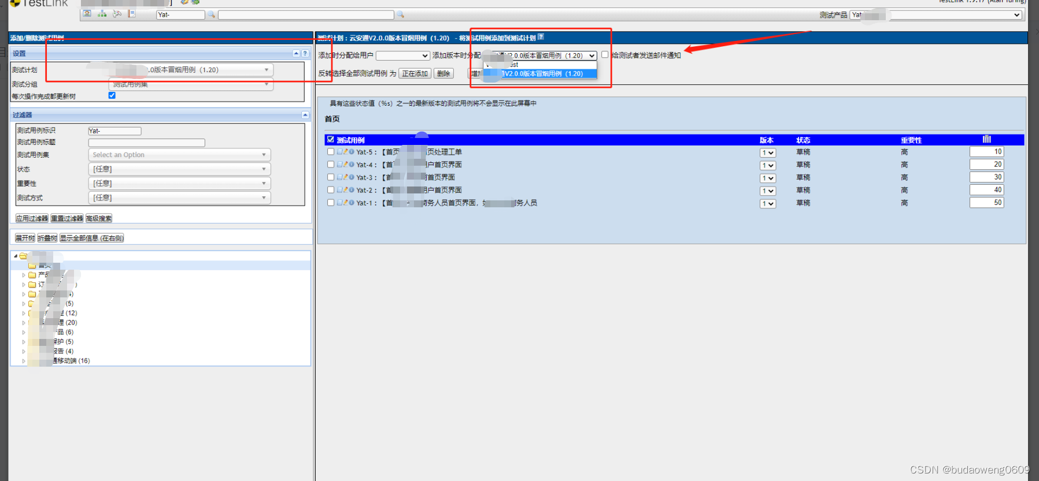Toggle 每次操作完成都更新树 checkbox
The width and height of the screenshot is (1039, 481).
(112, 95)
